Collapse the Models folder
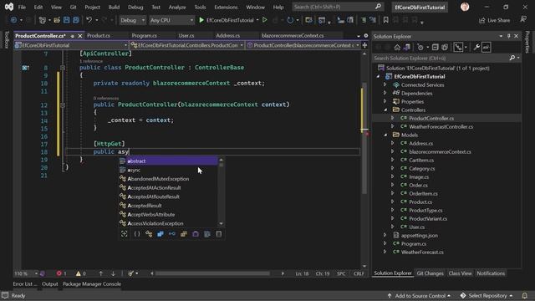This screenshot has width=535, height=301. click(385, 135)
